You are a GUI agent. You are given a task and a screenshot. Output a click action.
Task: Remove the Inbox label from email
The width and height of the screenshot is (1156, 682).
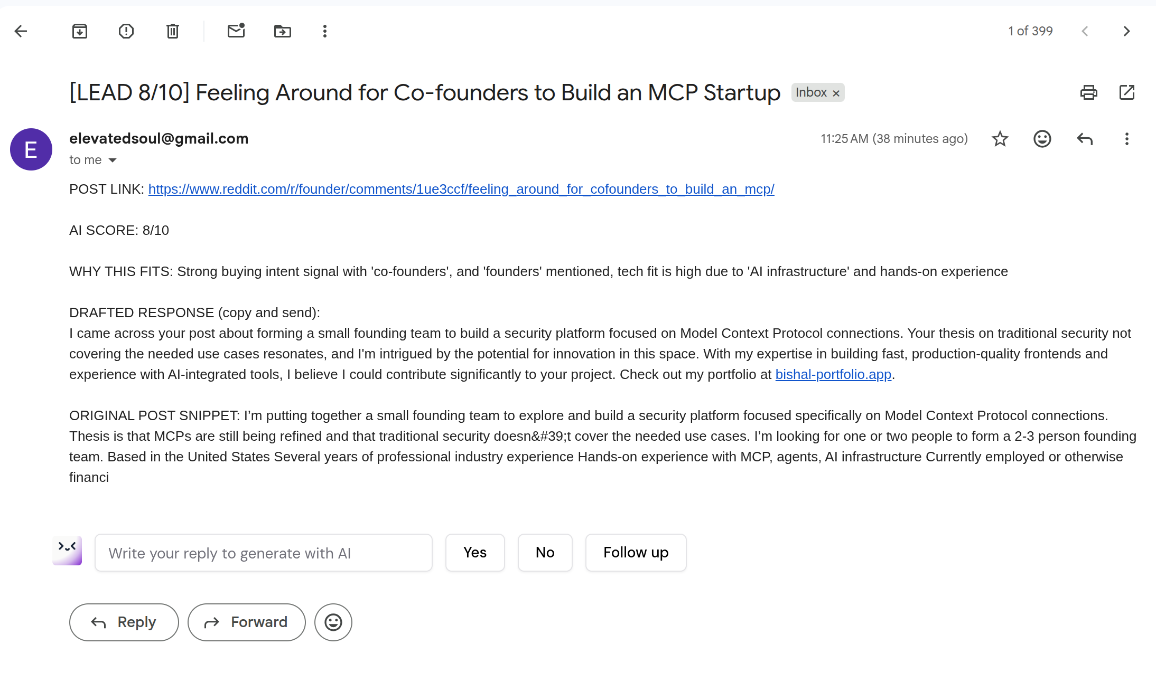(836, 93)
